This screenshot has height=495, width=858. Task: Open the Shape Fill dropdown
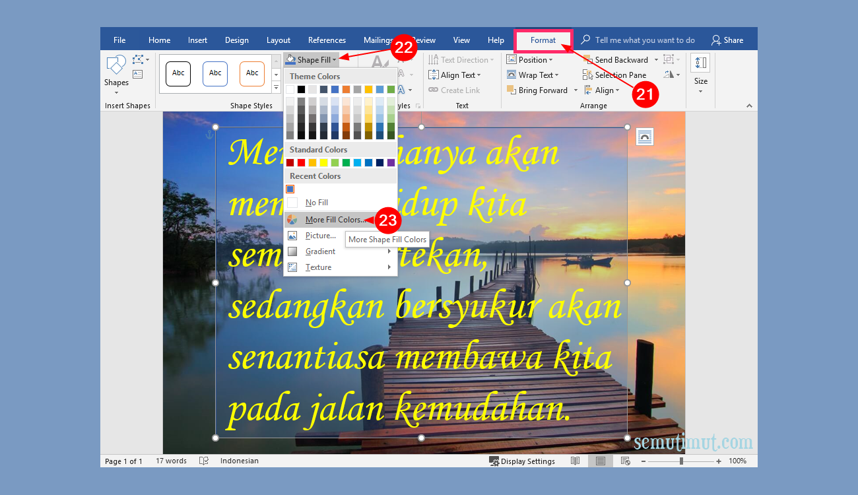[x=312, y=60]
